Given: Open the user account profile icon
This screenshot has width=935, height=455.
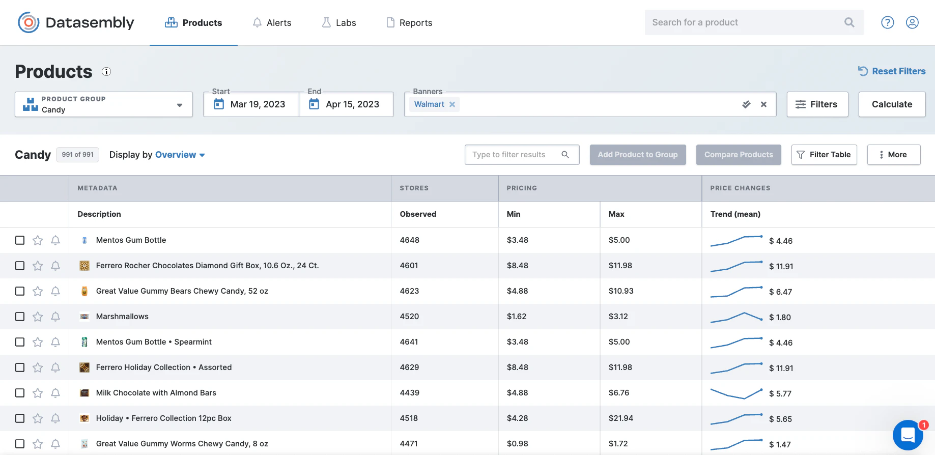Looking at the screenshot, I should pyautogui.click(x=912, y=22).
